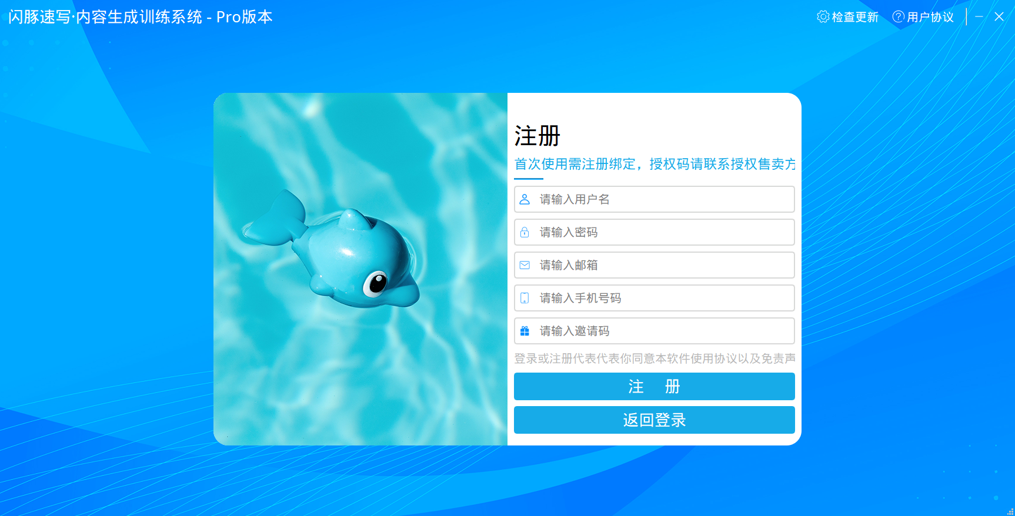Focus the 请输入用户名 username field
Viewport: 1015px width, 516px height.
click(x=654, y=199)
